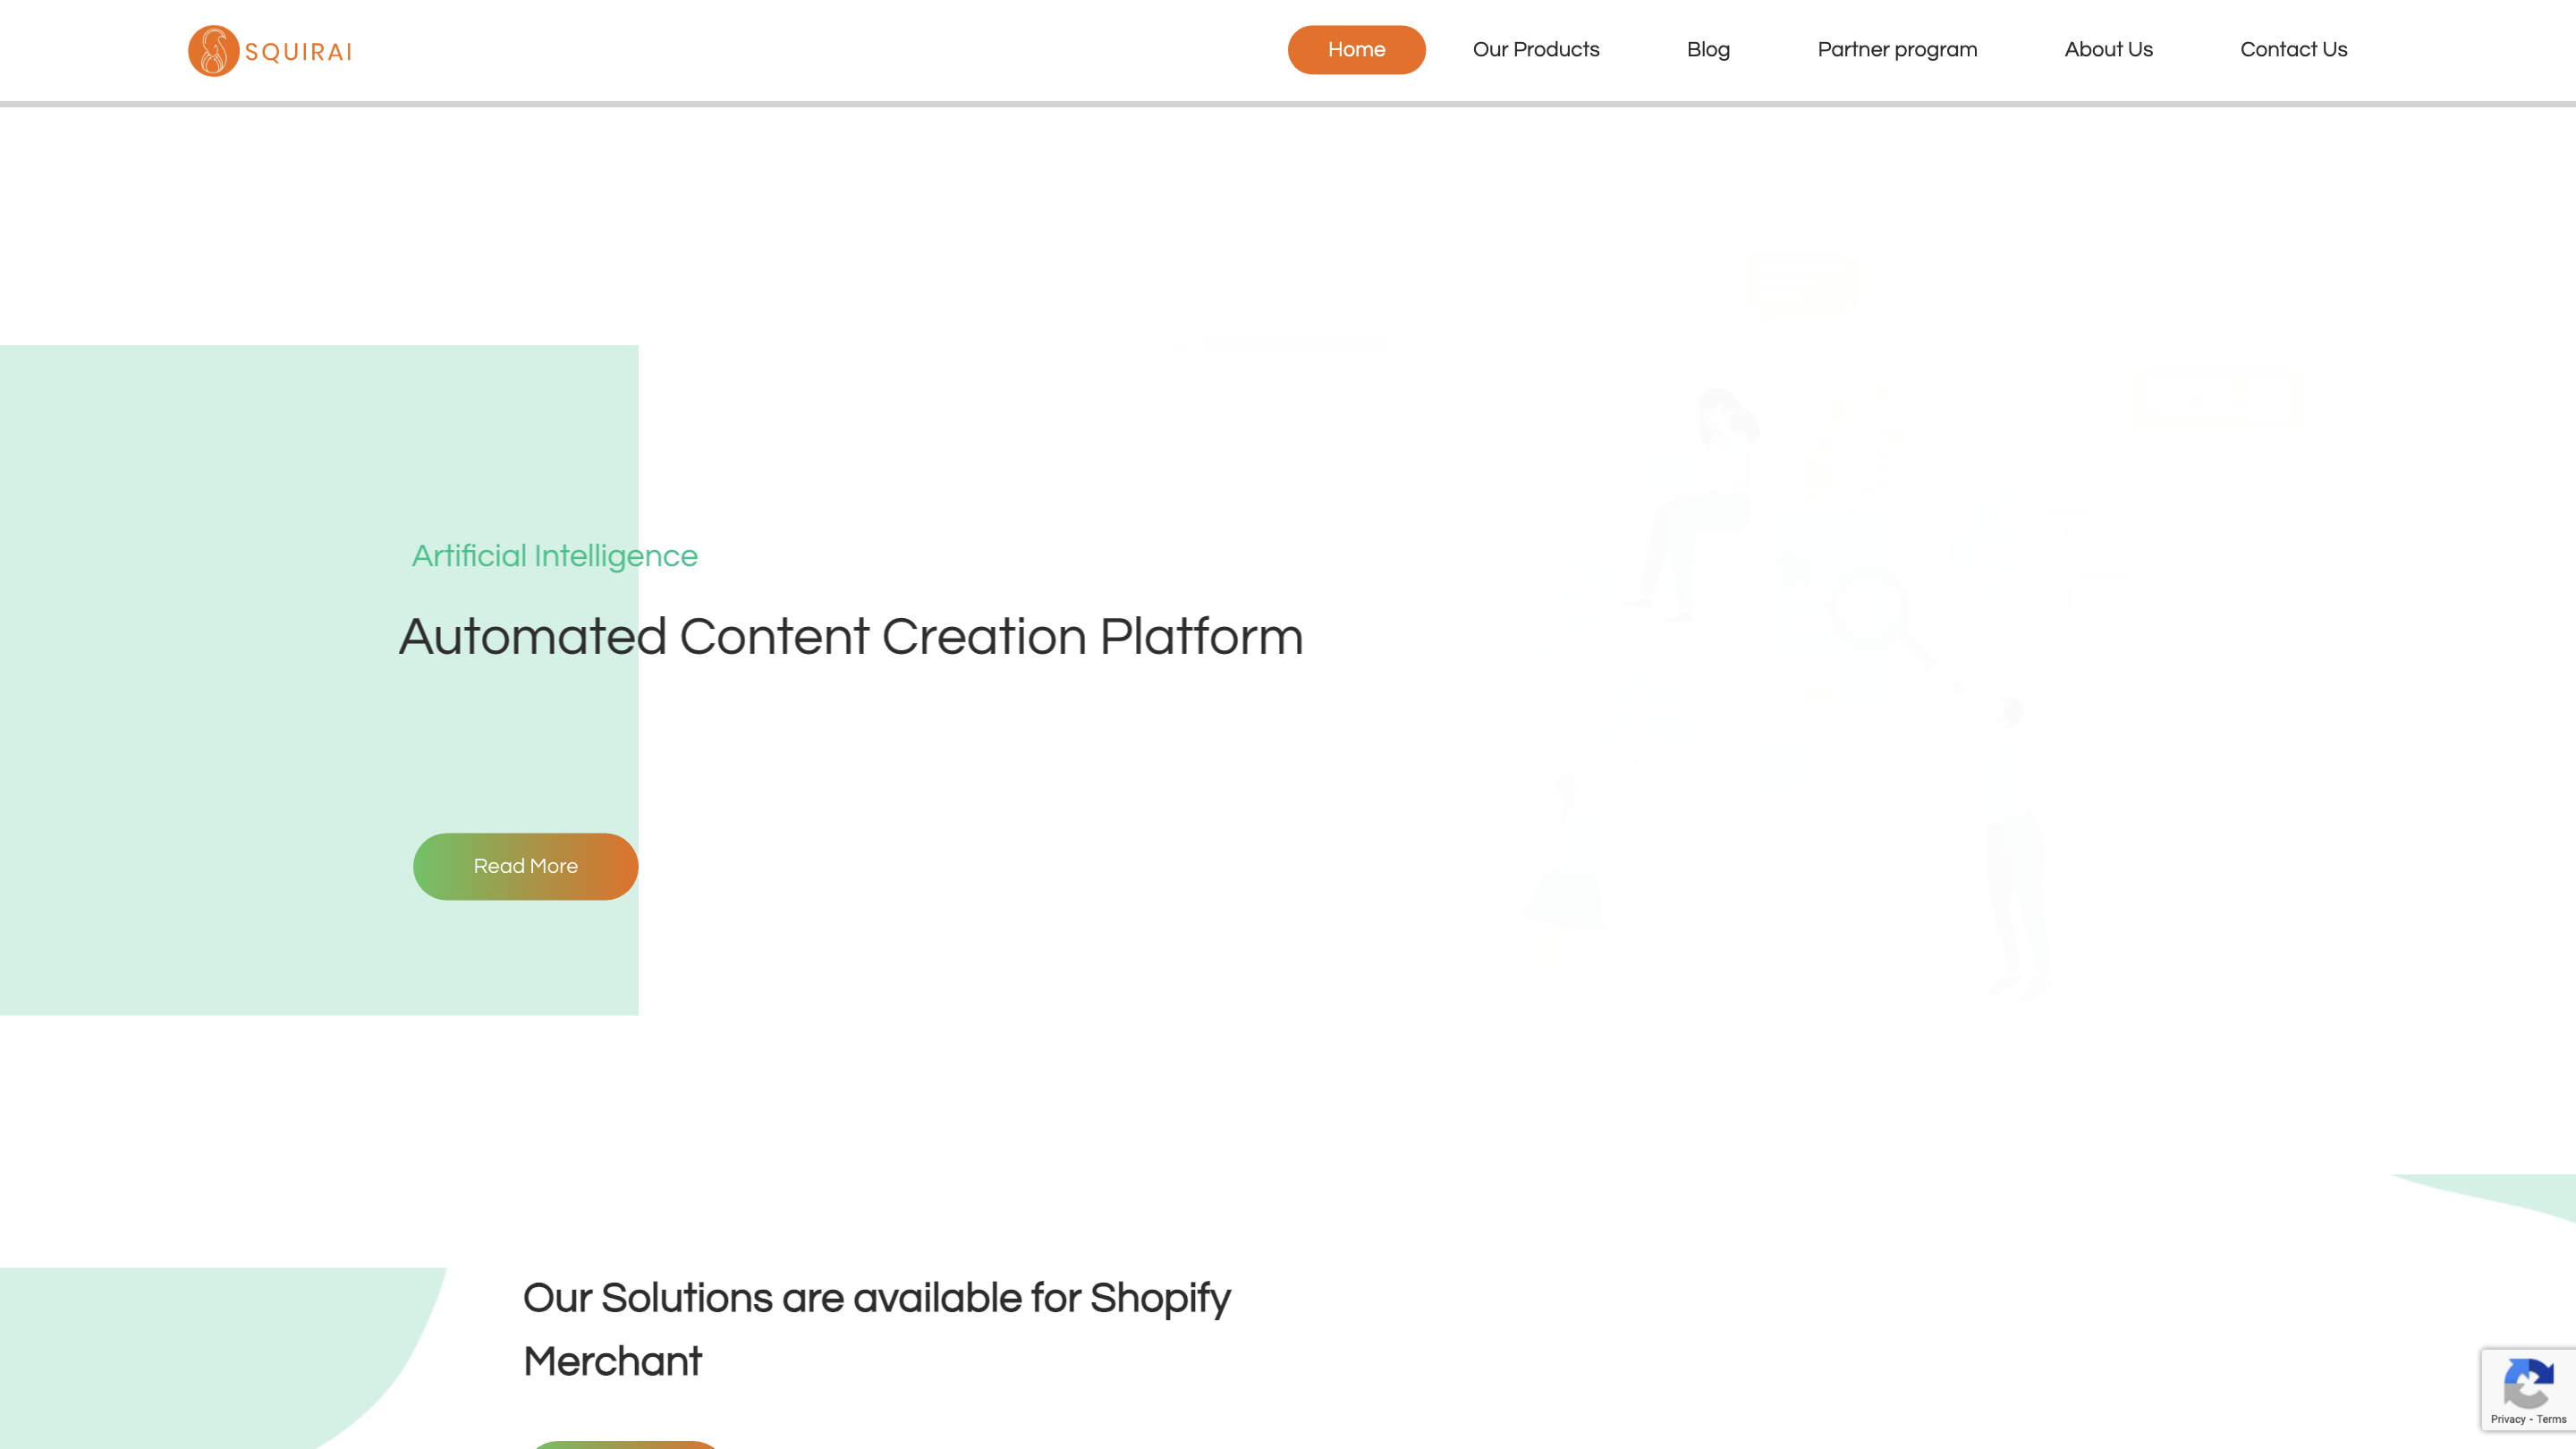This screenshot has height=1449, width=2576.
Task: Click the Shopify Merchant solutions heading
Action: coord(876,1329)
